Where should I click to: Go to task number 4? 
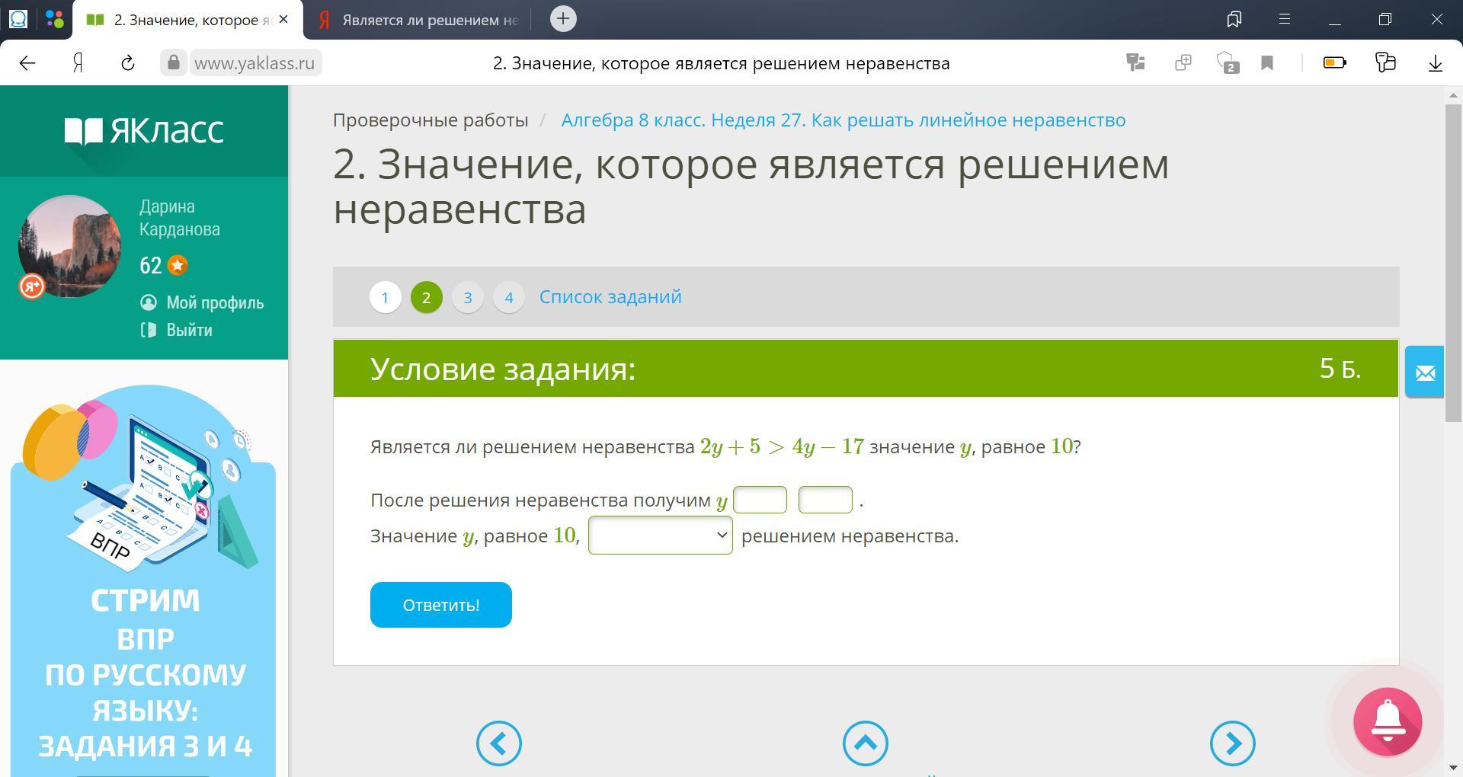(x=508, y=297)
